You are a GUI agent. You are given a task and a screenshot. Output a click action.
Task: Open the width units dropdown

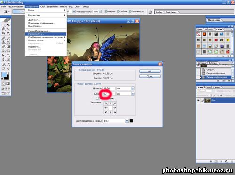tap(133, 88)
